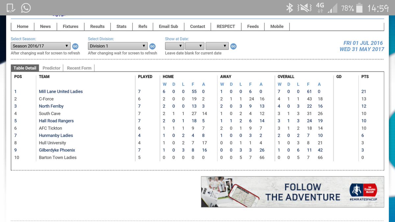
Task: Tap the screen cast notification icon
Action: pyautogui.click(x=11, y=8)
